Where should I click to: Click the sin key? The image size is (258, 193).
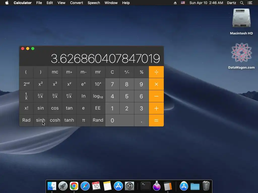point(41,108)
